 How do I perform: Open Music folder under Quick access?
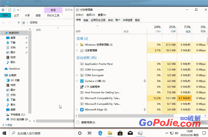point(13,62)
